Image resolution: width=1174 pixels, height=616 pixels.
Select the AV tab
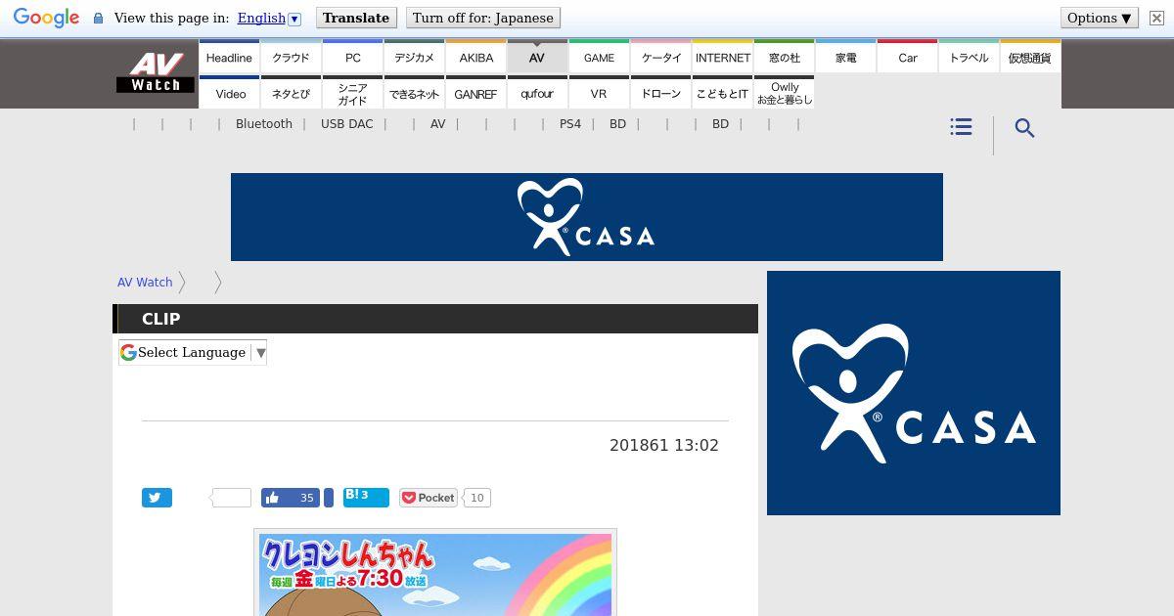coord(537,57)
